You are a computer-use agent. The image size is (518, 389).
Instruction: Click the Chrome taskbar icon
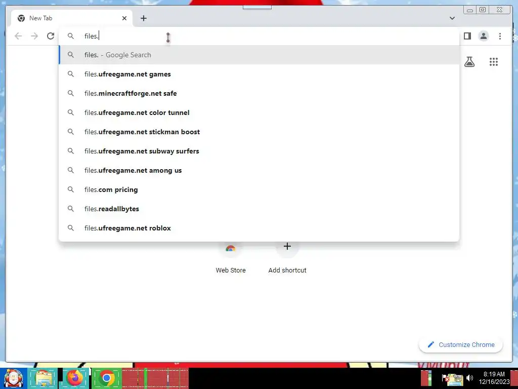pos(106,378)
